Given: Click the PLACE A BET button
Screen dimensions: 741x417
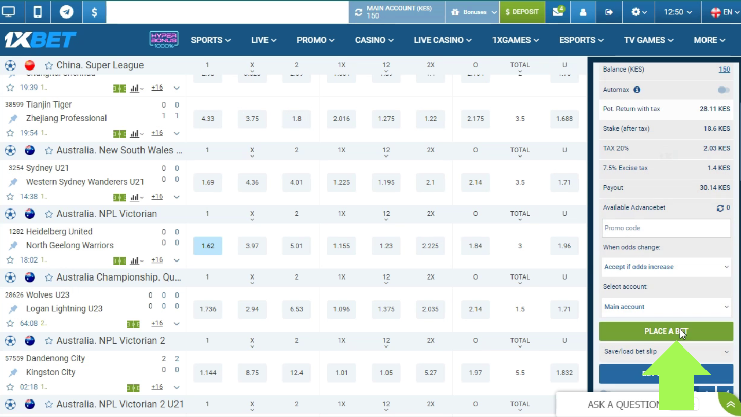Looking at the screenshot, I should pyautogui.click(x=666, y=332).
